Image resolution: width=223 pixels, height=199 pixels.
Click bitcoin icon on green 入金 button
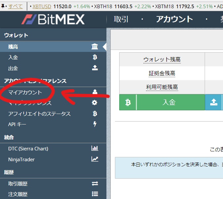(x=128, y=102)
